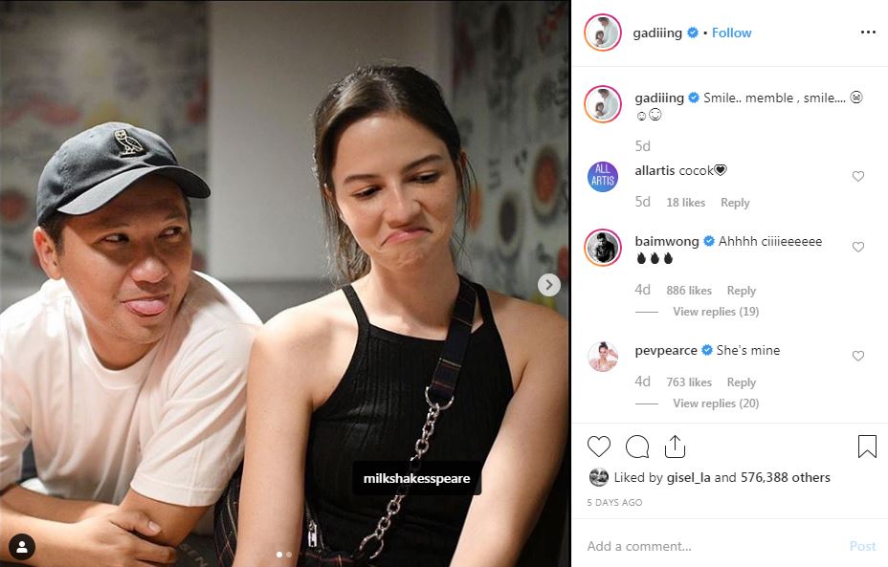Reply to allartis comment
The width and height of the screenshot is (888, 567).
(735, 203)
